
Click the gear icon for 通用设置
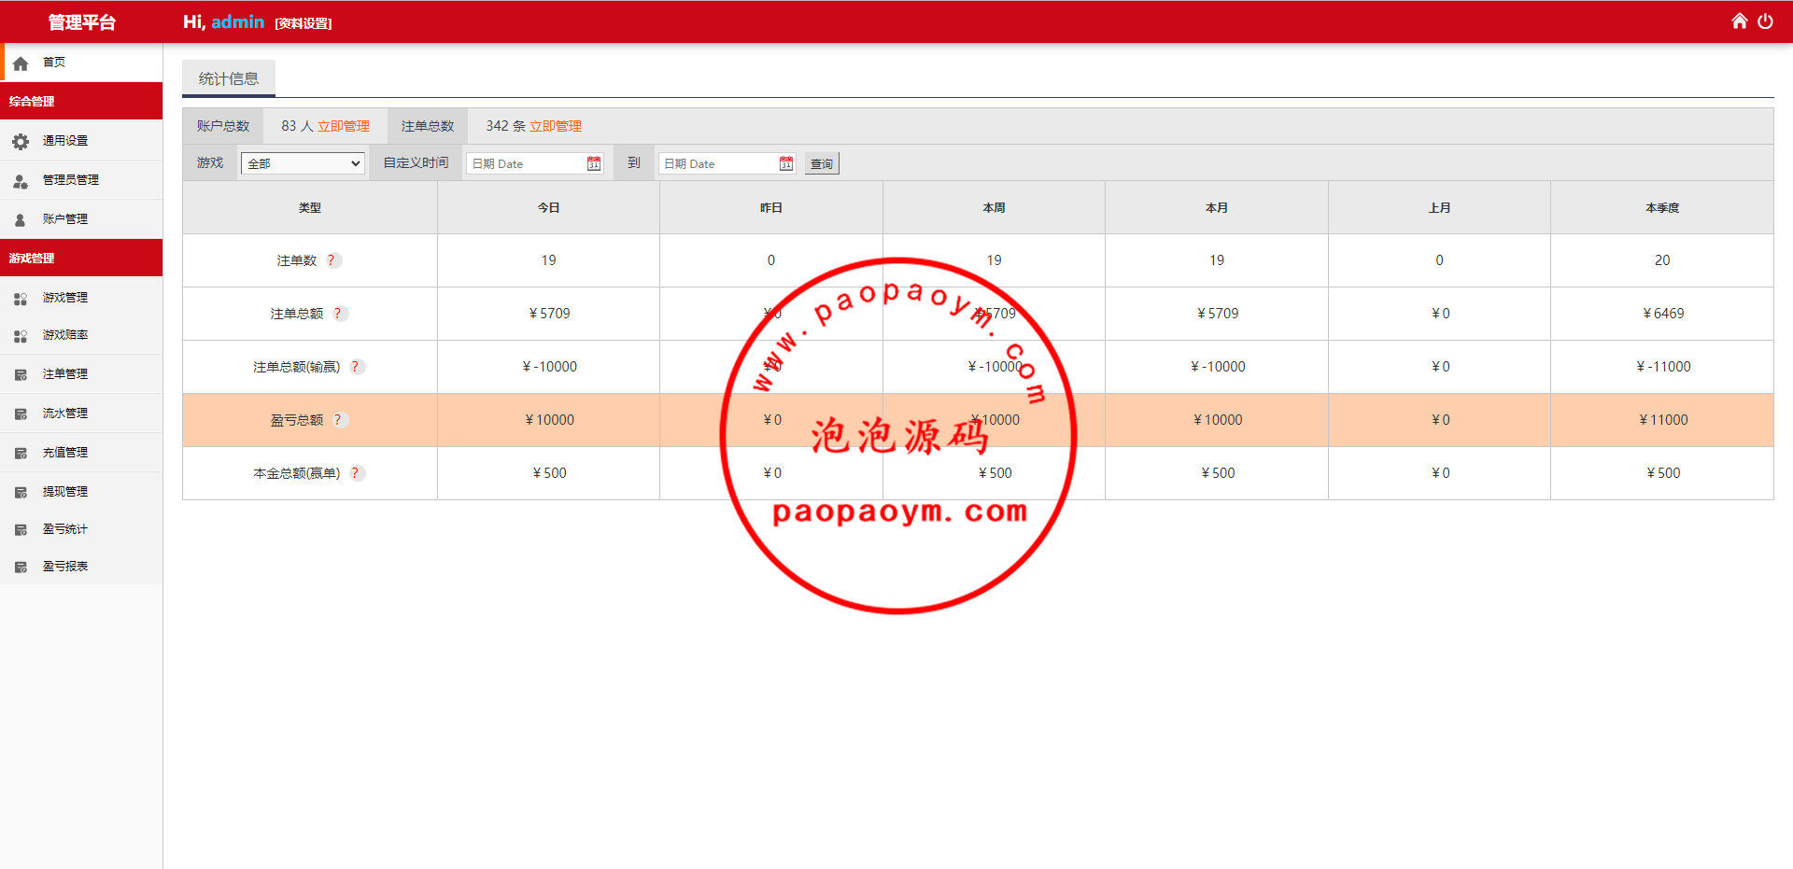coord(21,142)
